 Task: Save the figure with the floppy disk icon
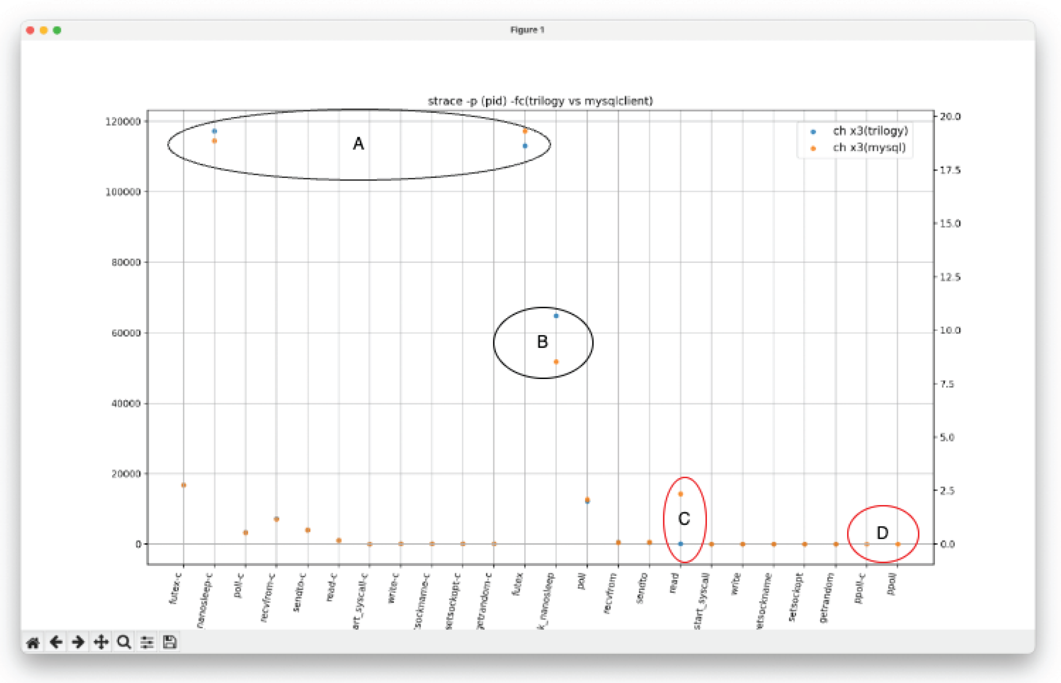tap(170, 642)
